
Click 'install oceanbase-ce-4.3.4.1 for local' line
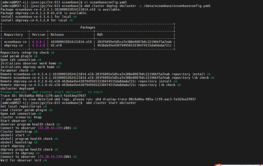[38, 17]
